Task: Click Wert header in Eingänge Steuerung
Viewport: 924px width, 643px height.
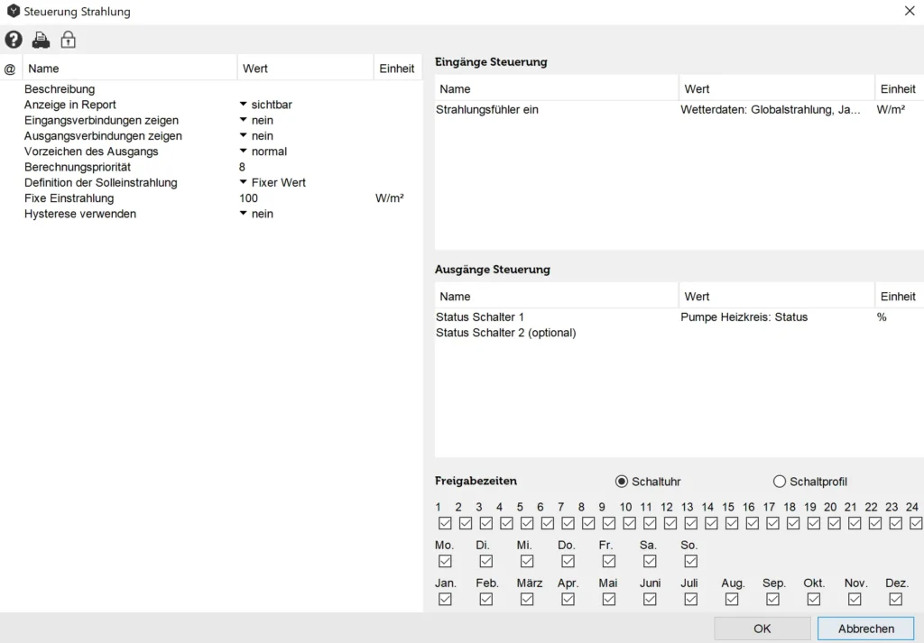Action: (x=776, y=89)
